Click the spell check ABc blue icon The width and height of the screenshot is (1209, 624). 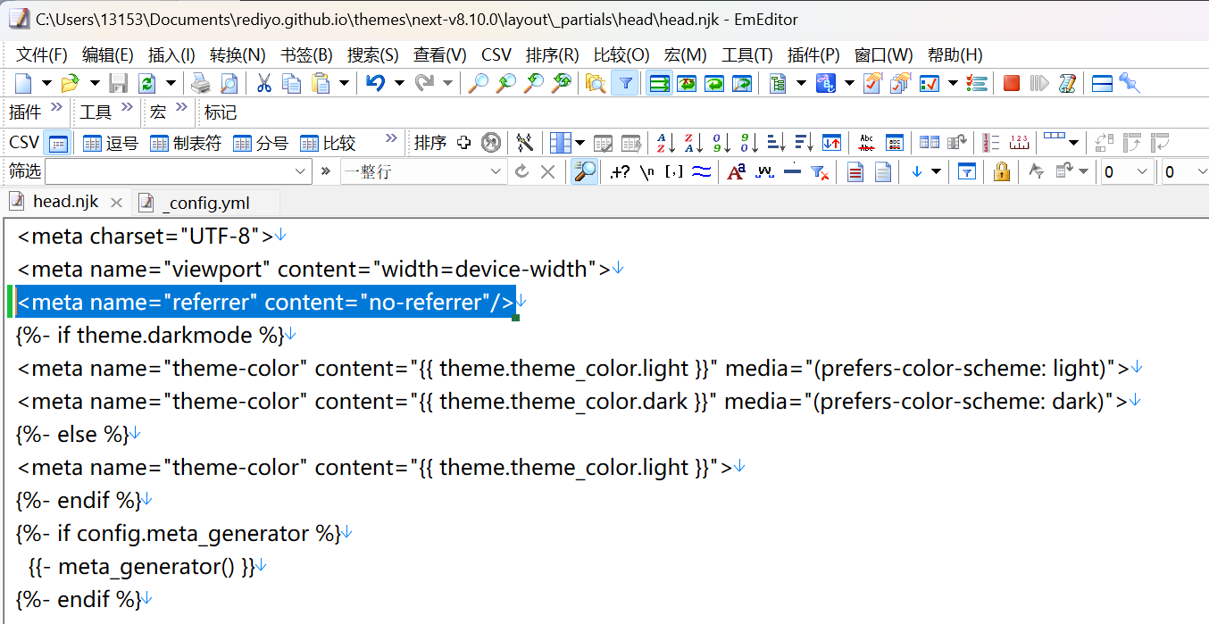825,83
